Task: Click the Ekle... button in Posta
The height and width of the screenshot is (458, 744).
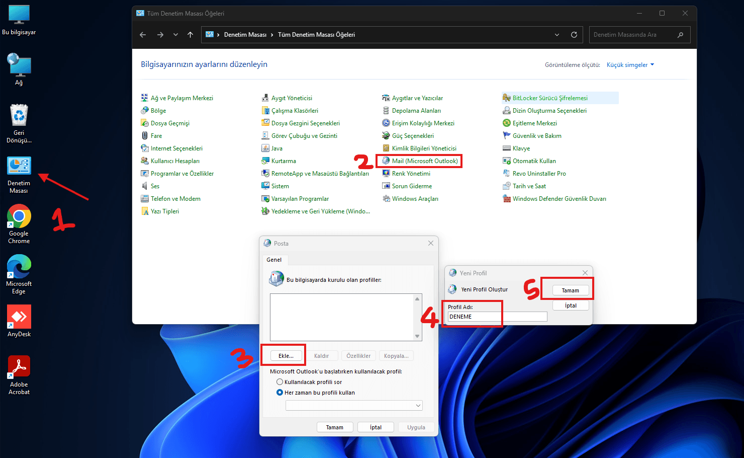Action: tap(286, 356)
